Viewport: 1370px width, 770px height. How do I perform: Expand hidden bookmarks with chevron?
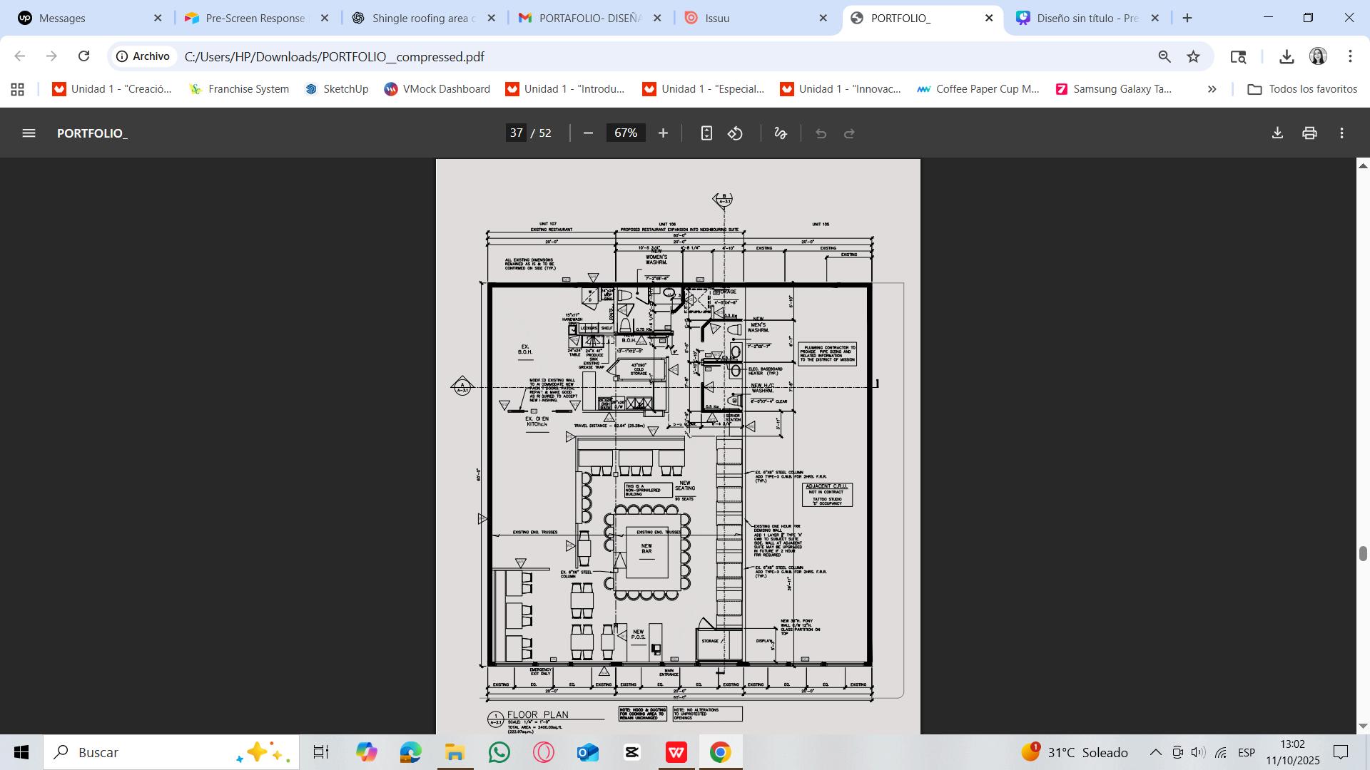(x=1212, y=89)
